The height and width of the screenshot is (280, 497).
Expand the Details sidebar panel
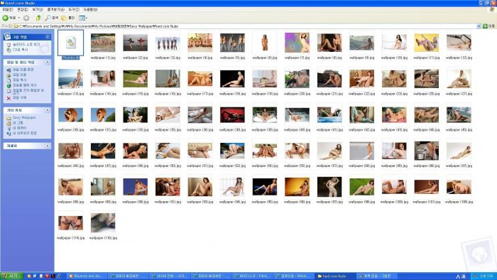tap(48, 146)
